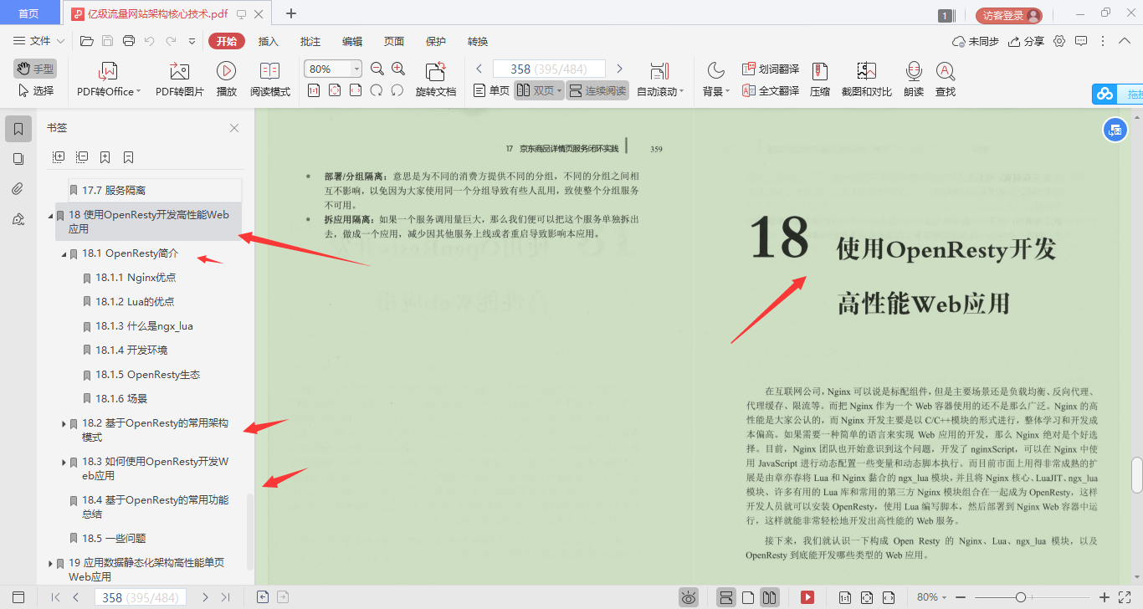Start slideshow with 播放 tool
Image resolution: width=1143 pixels, height=609 pixels.
click(x=226, y=79)
